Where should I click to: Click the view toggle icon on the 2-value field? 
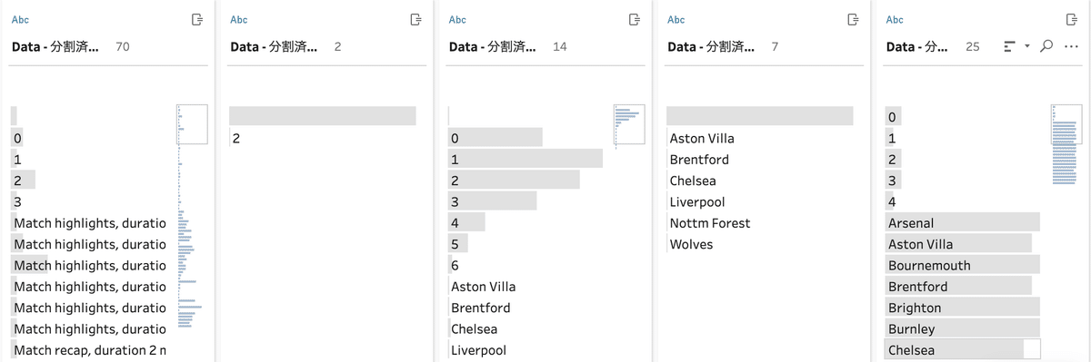pos(416,19)
